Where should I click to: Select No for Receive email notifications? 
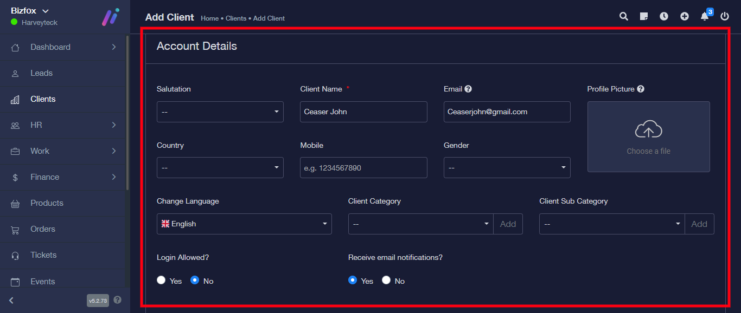point(386,281)
